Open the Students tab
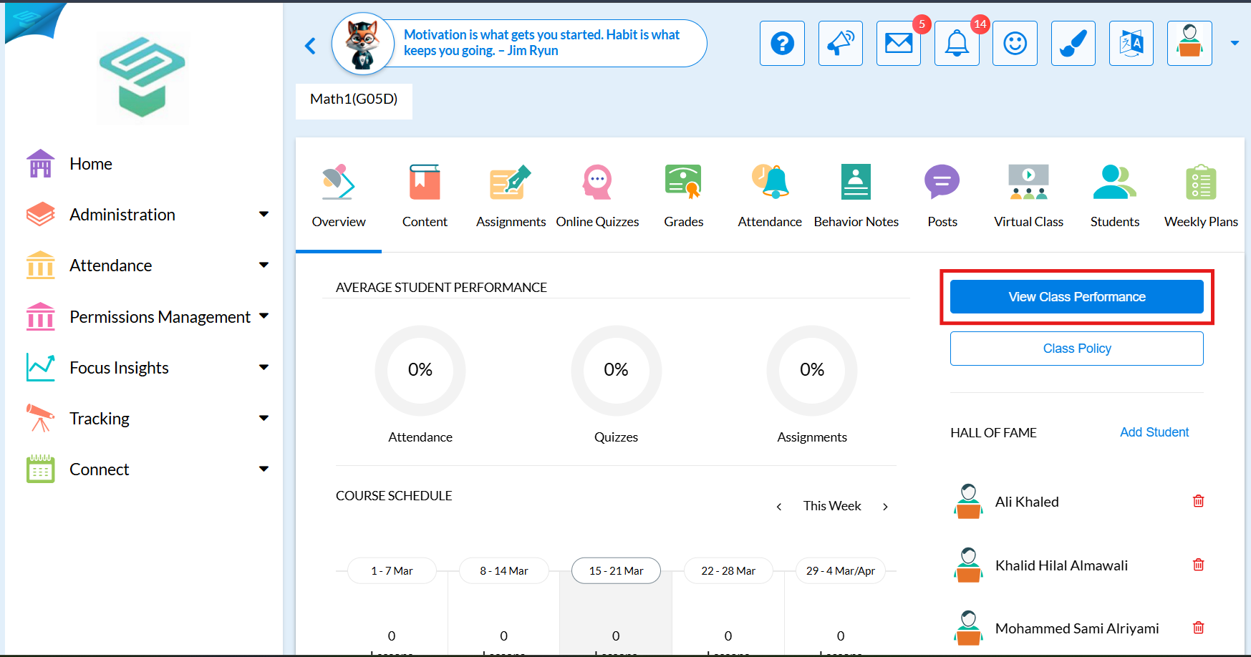Screen dimensions: 1251x657 pyautogui.click(x=1115, y=197)
